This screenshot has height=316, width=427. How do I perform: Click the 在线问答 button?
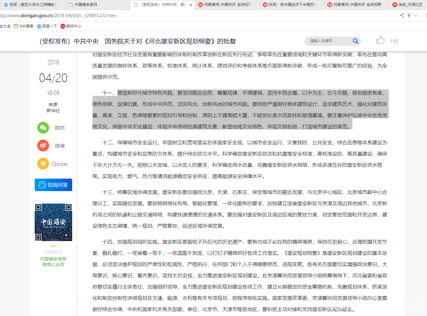click(53, 185)
